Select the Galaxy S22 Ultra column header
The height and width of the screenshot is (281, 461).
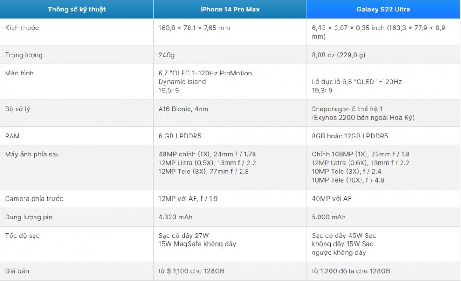[x=383, y=9]
